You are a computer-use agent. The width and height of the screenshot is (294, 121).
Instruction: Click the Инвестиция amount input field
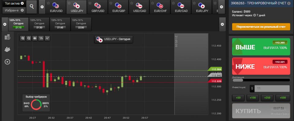pos(272,89)
